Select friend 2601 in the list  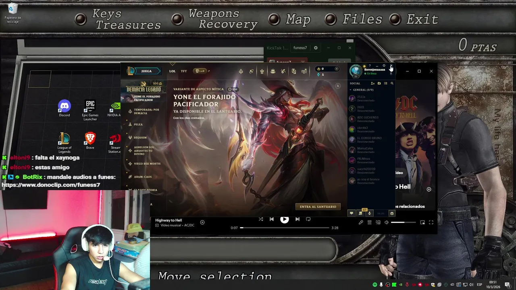coord(371,109)
